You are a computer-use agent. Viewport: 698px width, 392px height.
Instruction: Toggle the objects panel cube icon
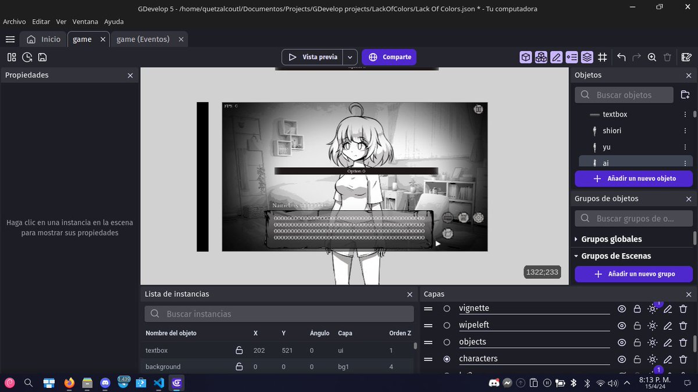click(526, 57)
